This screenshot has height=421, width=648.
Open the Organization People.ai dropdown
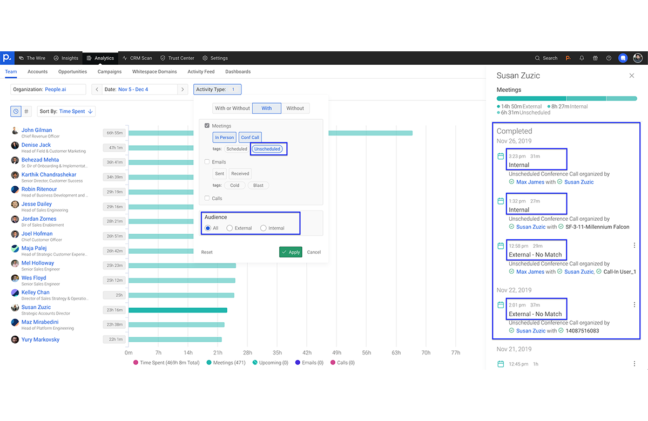[48, 90]
